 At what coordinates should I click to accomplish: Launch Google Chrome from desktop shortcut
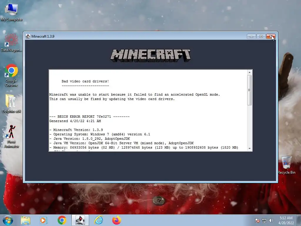(x=11, y=75)
